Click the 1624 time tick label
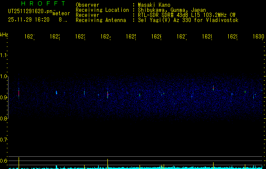Screen dimensions: 266x169 (x=106, y=36)
